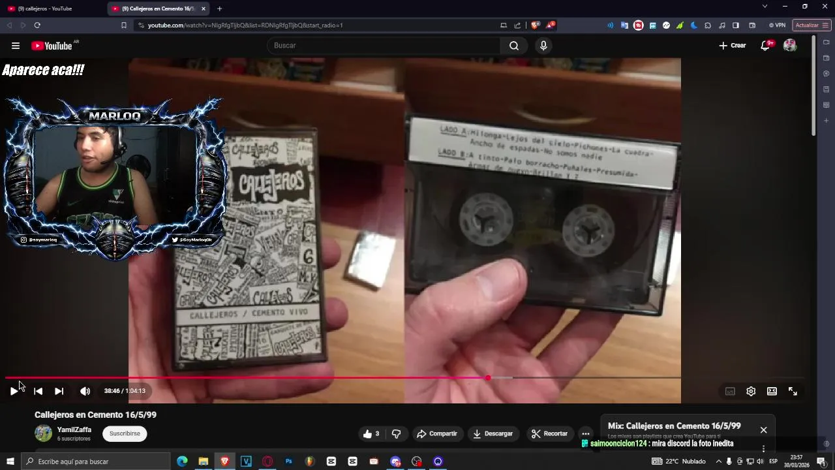Play the video
Image resolution: width=835 pixels, height=470 pixels.
(x=14, y=391)
